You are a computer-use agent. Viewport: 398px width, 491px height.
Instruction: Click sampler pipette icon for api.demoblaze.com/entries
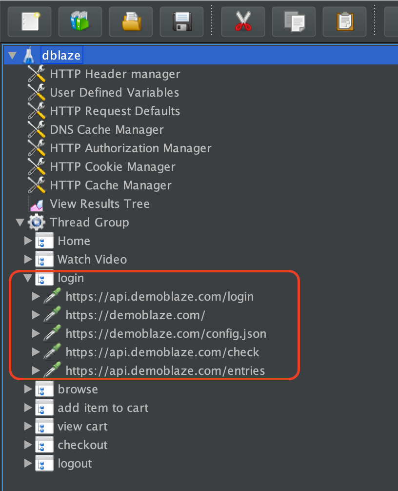(x=52, y=370)
